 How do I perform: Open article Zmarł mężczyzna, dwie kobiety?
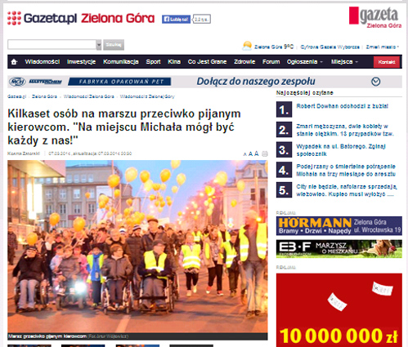[x=345, y=130]
